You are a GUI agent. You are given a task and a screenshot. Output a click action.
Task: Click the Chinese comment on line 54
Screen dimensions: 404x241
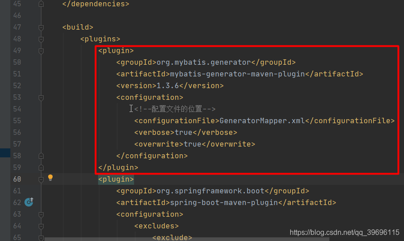pos(175,109)
